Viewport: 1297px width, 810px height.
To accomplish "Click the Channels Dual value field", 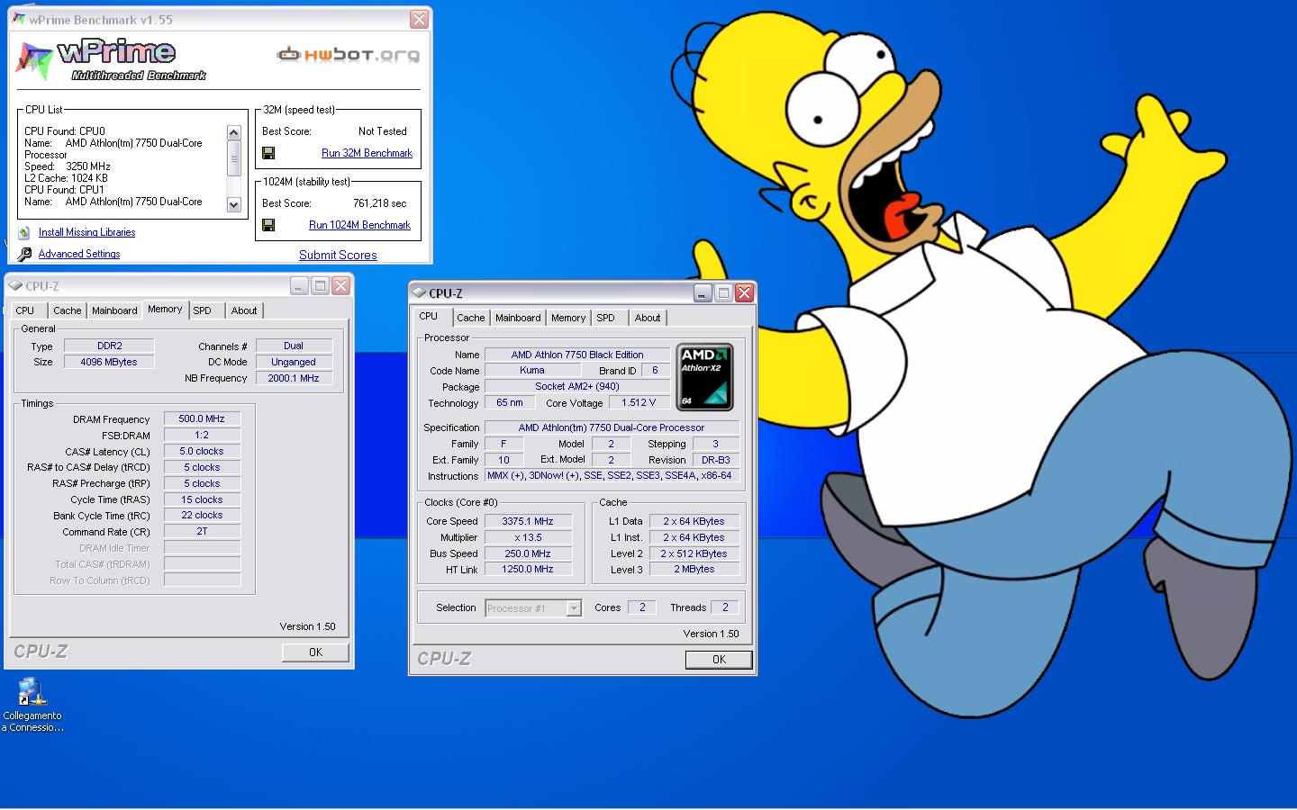I will 294,346.
